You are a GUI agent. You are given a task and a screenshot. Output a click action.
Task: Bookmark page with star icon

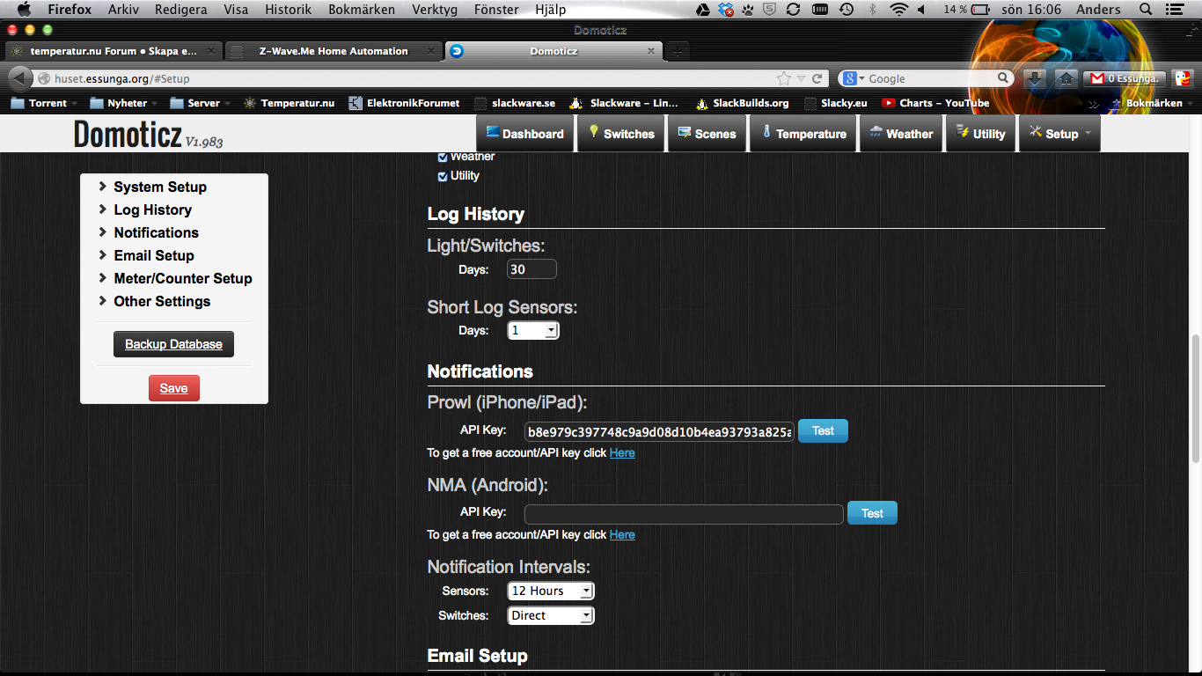(x=784, y=78)
